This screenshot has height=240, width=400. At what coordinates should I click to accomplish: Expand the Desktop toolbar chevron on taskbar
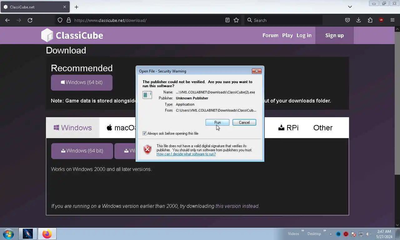click(324, 231)
